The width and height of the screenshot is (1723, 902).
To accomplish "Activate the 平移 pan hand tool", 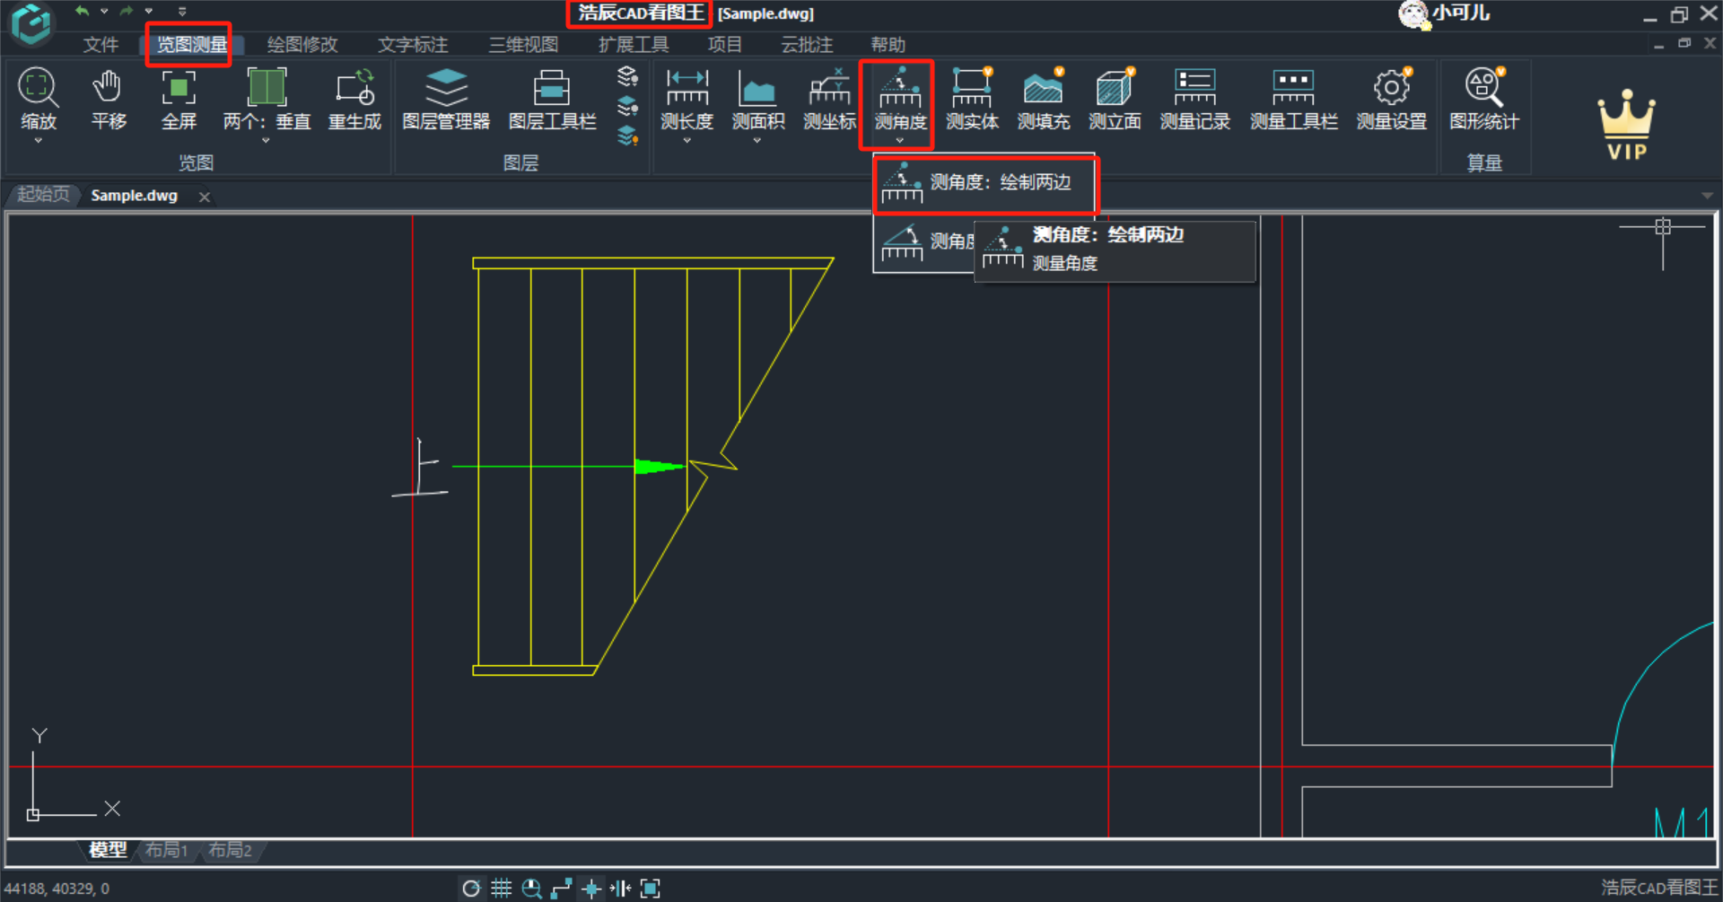I will [x=109, y=98].
